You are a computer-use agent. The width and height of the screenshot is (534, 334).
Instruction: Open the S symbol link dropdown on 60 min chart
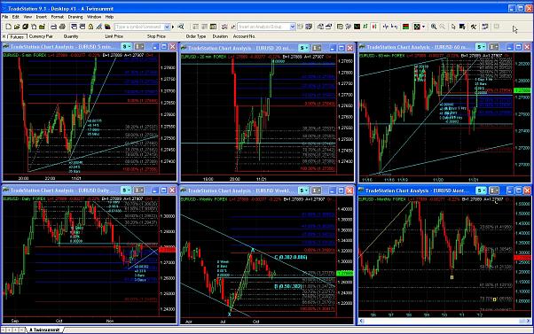481,47
